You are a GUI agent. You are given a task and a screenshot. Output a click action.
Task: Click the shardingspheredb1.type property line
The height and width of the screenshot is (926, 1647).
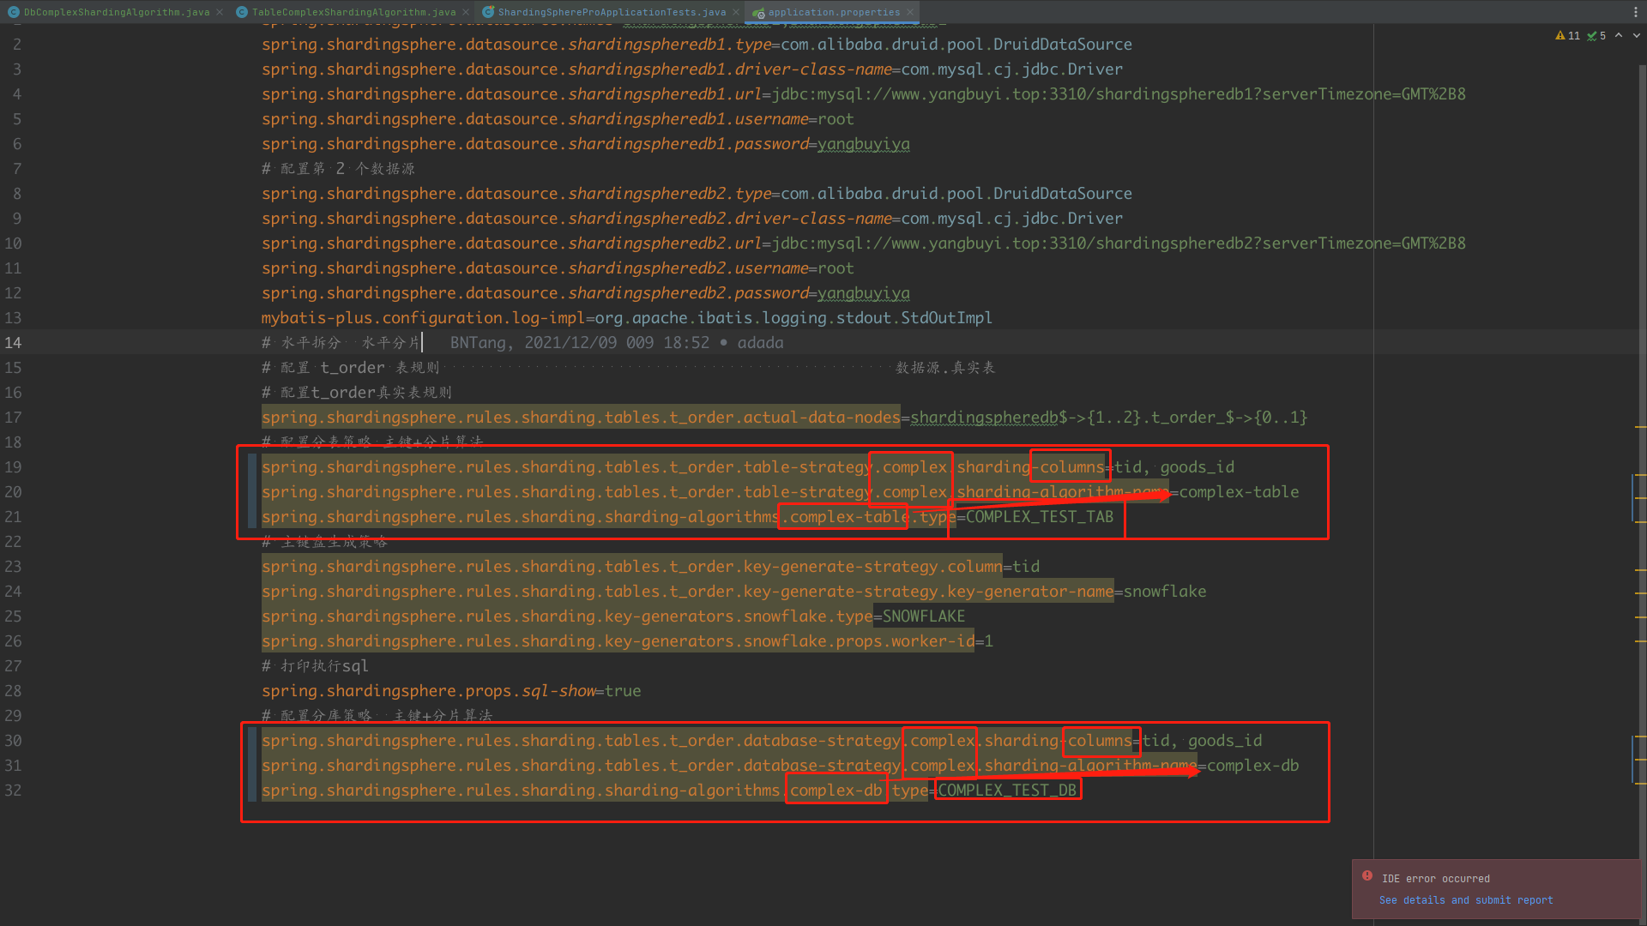coord(697,45)
